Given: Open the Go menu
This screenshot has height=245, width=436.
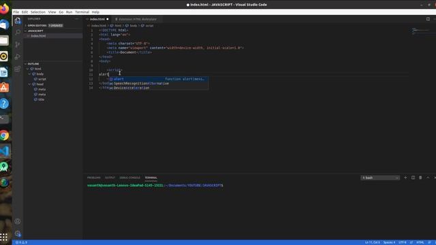Looking at the screenshot, I should click(61, 12).
